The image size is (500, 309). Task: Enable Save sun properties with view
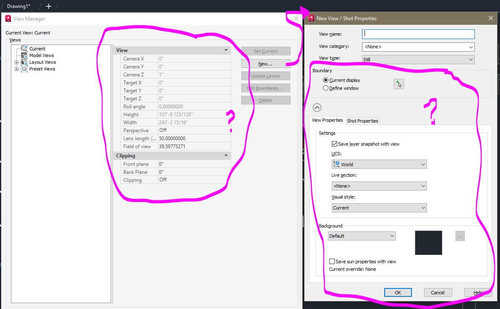[332, 261]
